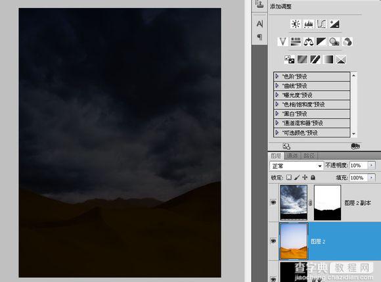Expand the 可选颜色 presets group

277,133
